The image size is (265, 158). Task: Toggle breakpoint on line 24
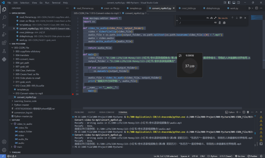[x=73, y=94]
